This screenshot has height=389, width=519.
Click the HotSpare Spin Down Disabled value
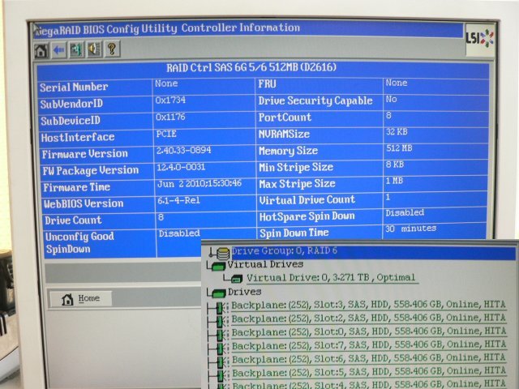click(405, 212)
